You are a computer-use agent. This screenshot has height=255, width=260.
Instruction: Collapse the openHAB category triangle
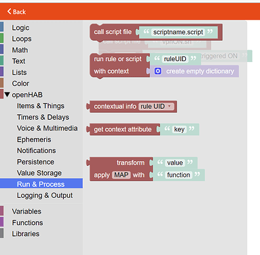pyautogui.click(x=7, y=95)
